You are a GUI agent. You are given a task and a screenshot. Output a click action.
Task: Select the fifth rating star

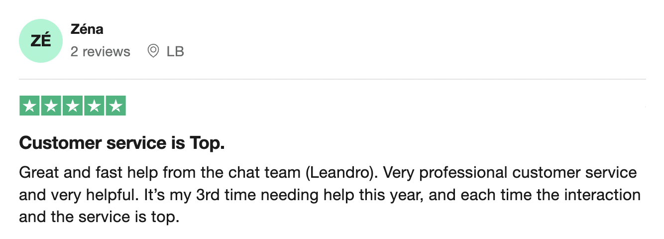pyautogui.click(x=115, y=106)
